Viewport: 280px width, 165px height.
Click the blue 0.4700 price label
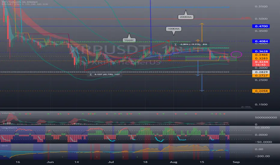tap(261, 26)
